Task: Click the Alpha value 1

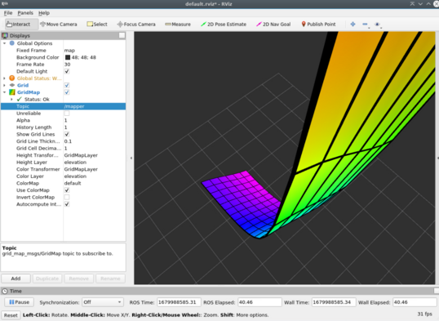Action: point(66,120)
